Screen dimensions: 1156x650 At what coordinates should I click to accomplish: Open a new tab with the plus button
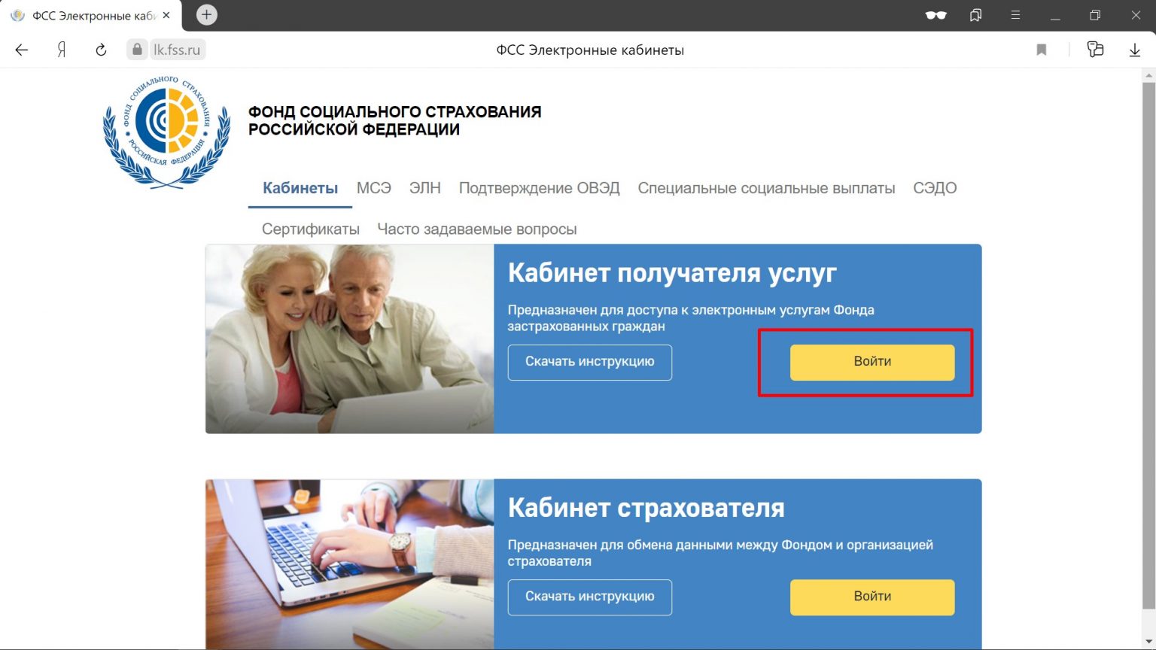(206, 14)
